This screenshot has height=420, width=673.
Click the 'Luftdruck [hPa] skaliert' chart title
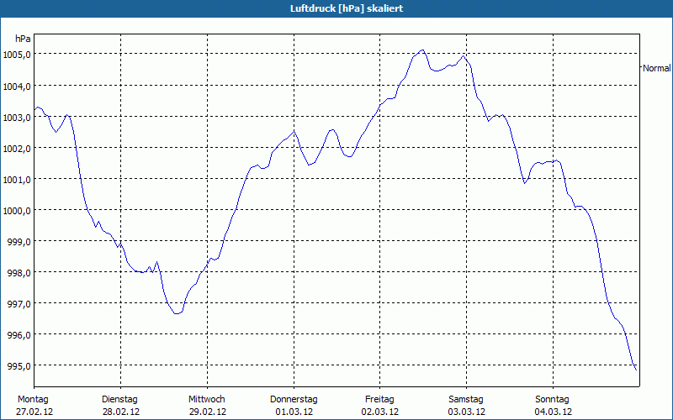point(347,8)
